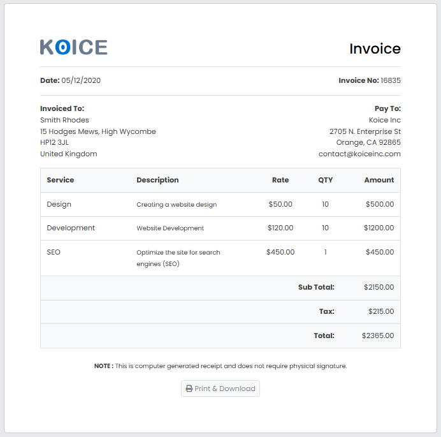Click the computer generated receipt note
Viewport: 441px width, 437px height.
click(220, 366)
